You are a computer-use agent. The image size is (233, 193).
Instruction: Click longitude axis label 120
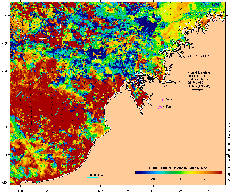[47, 191]
